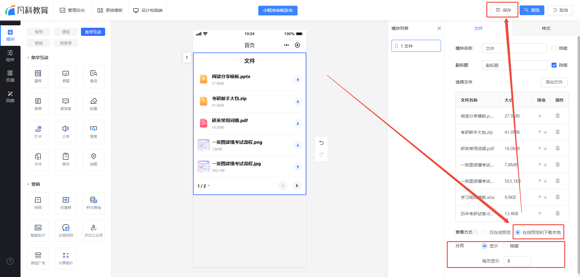Add the 投票 voting module

click(x=94, y=104)
